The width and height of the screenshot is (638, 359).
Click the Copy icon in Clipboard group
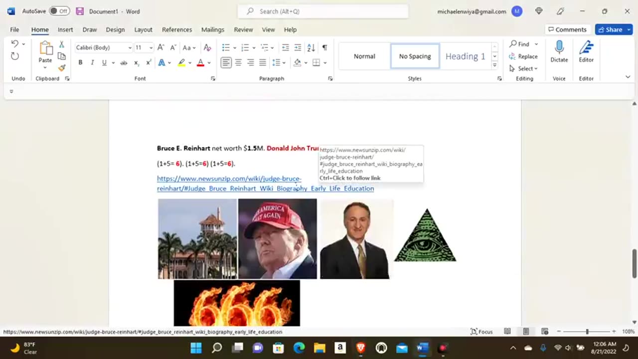tap(62, 56)
